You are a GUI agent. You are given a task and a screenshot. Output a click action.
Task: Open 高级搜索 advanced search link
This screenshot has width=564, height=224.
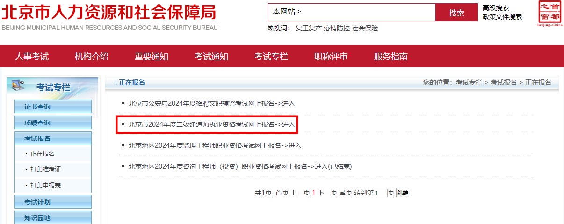pyautogui.click(x=496, y=8)
